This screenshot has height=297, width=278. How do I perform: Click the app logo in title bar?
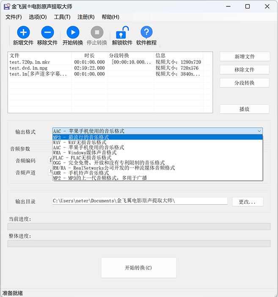[6, 6]
